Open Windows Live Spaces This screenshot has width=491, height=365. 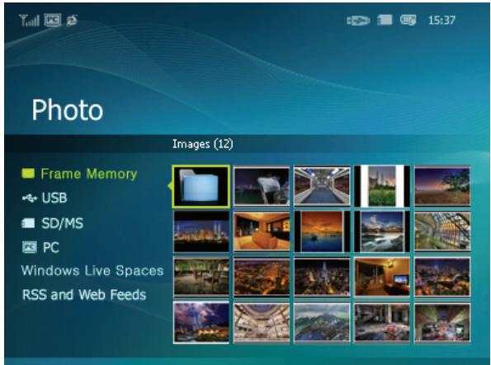[x=92, y=271]
